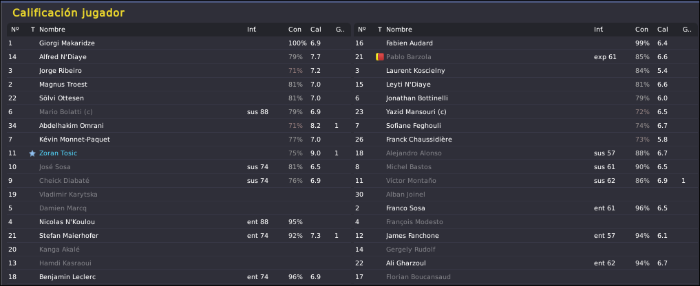This screenshot has height=286, width=700.
Task: Open Laurent Koscielny's profile
Action: (415, 71)
